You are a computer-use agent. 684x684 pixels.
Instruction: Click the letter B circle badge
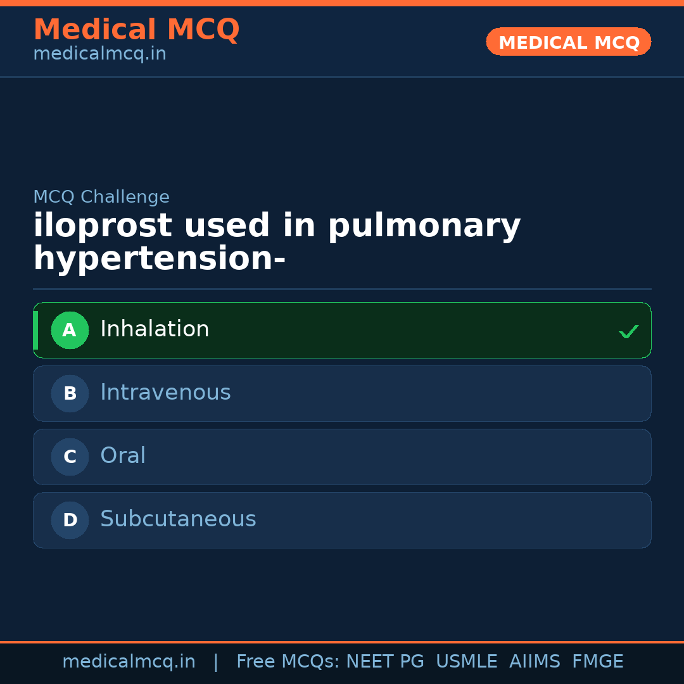click(70, 393)
